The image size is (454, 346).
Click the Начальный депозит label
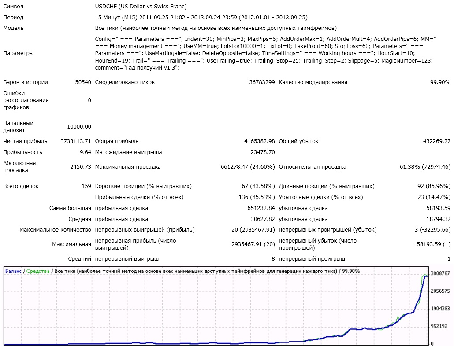pyautogui.click(x=18, y=127)
